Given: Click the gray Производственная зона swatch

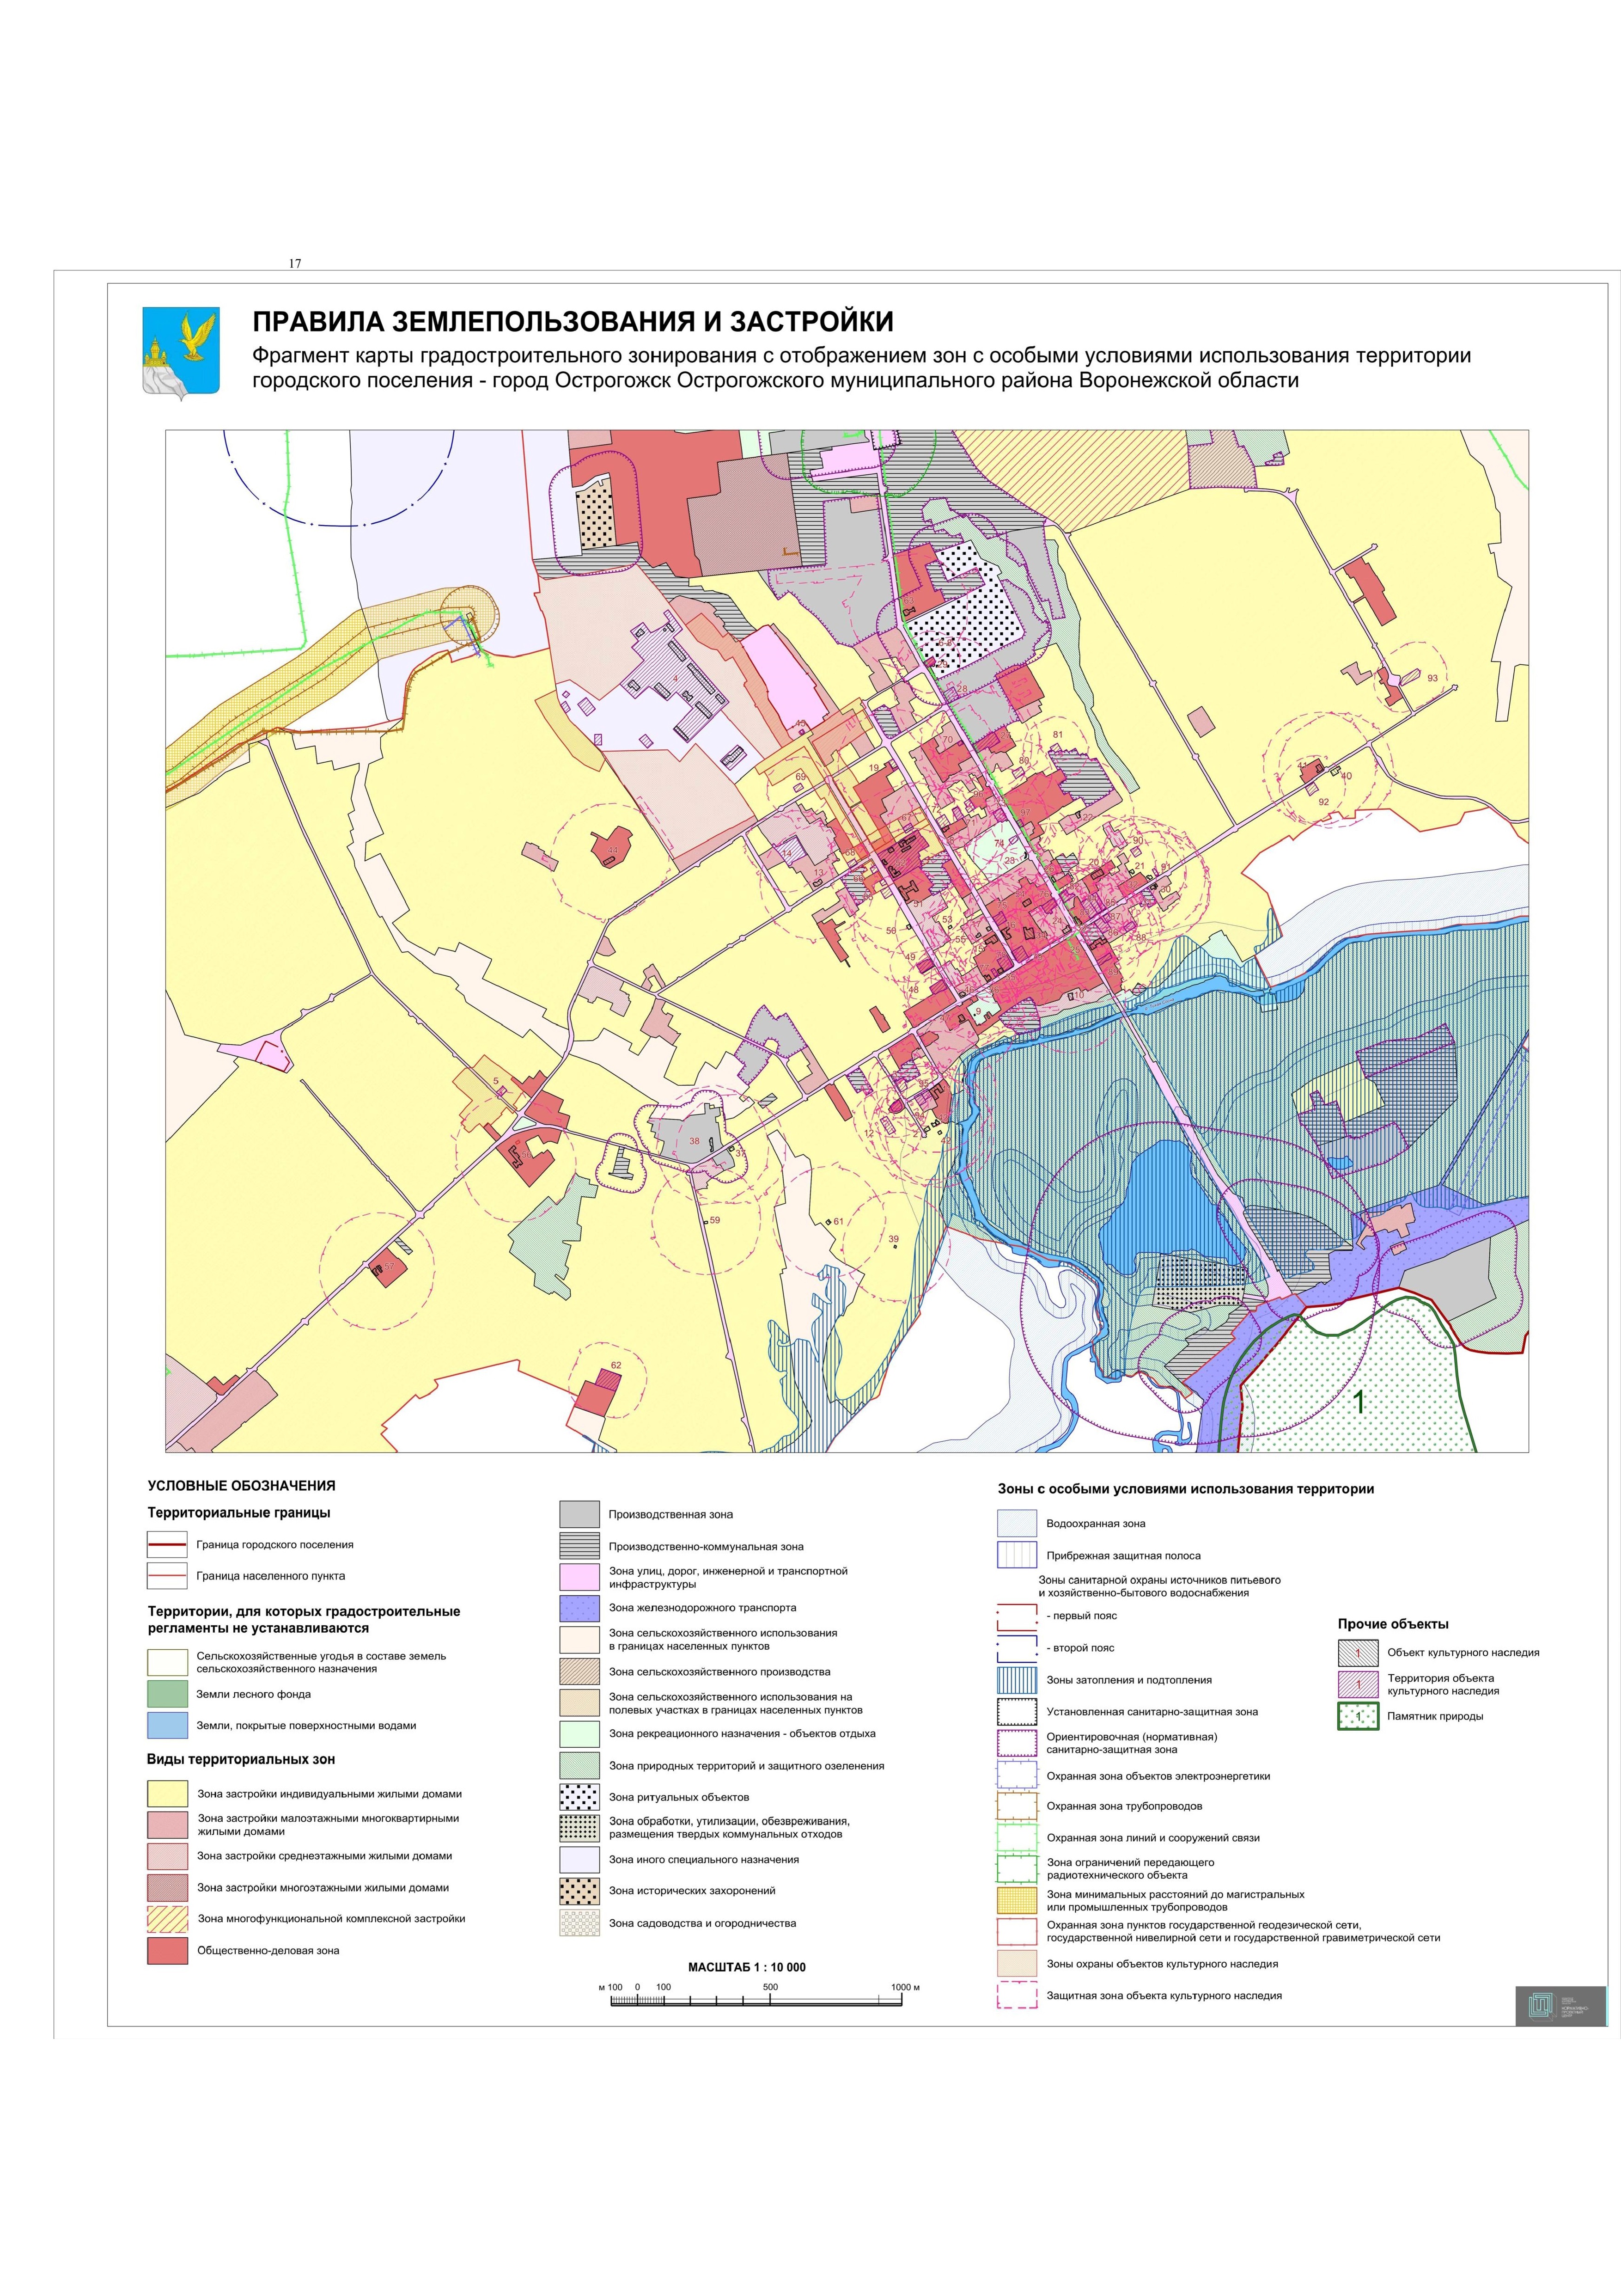Looking at the screenshot, I should (579, 1514).
